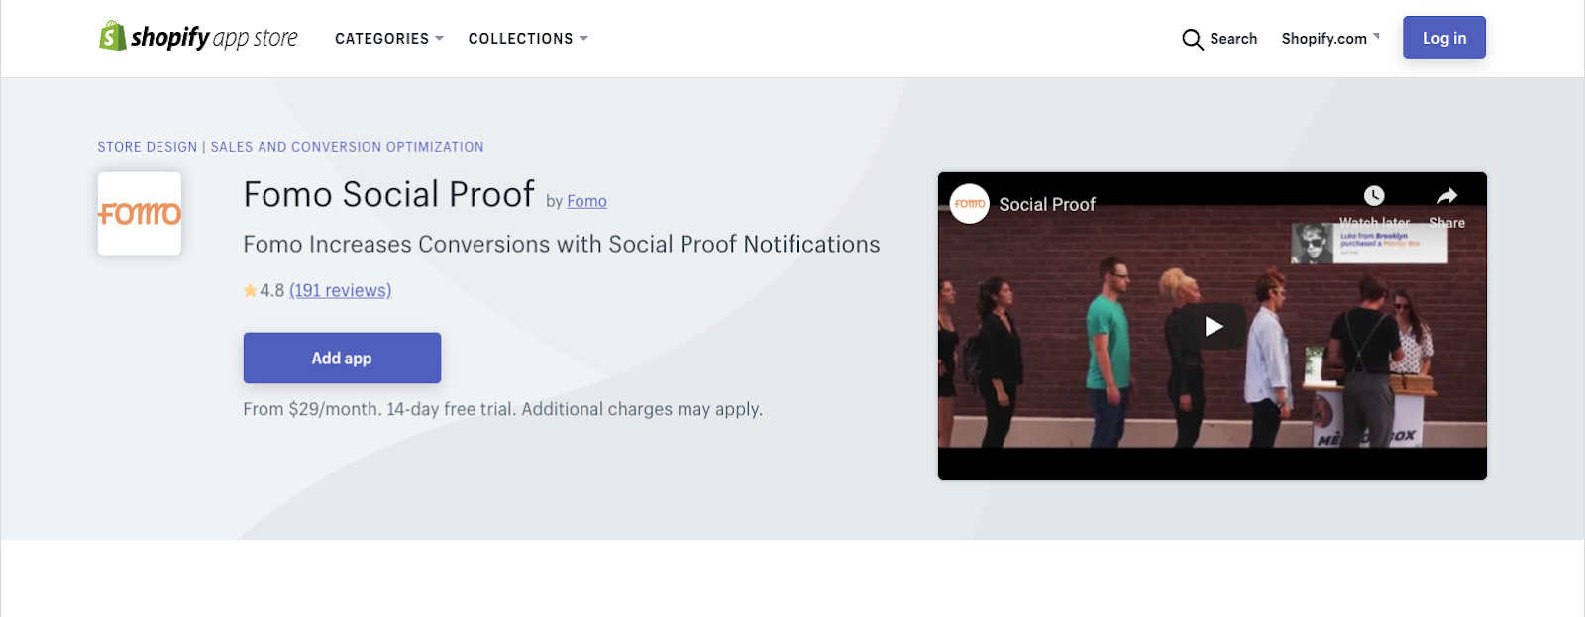Click the Fomo app logo tile

(x=140, y=214)
